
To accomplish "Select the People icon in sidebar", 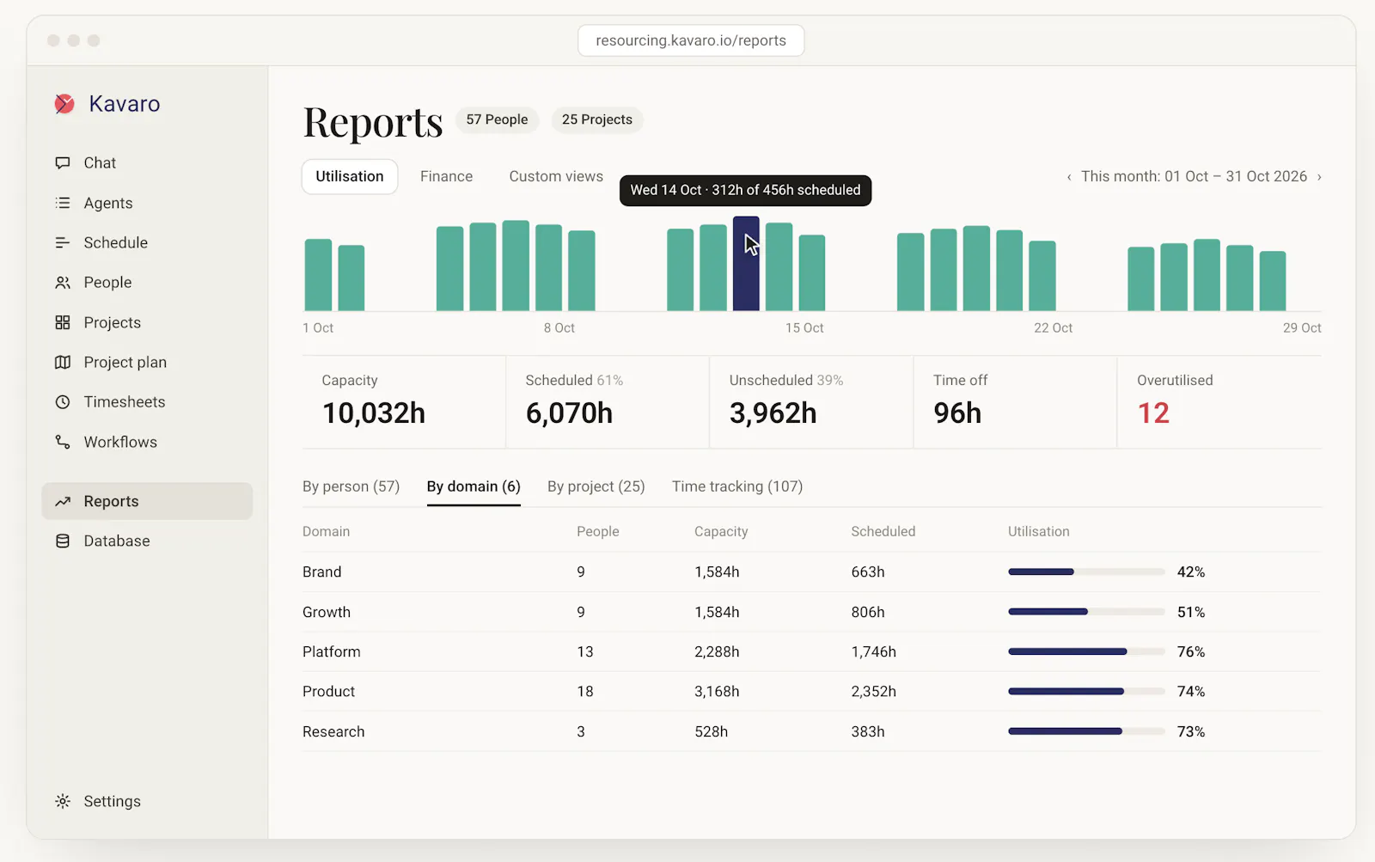I will click(x=63, y=282).
